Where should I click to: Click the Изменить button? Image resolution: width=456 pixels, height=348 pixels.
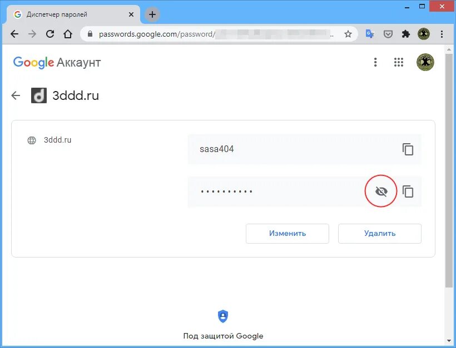pos(288,233)
